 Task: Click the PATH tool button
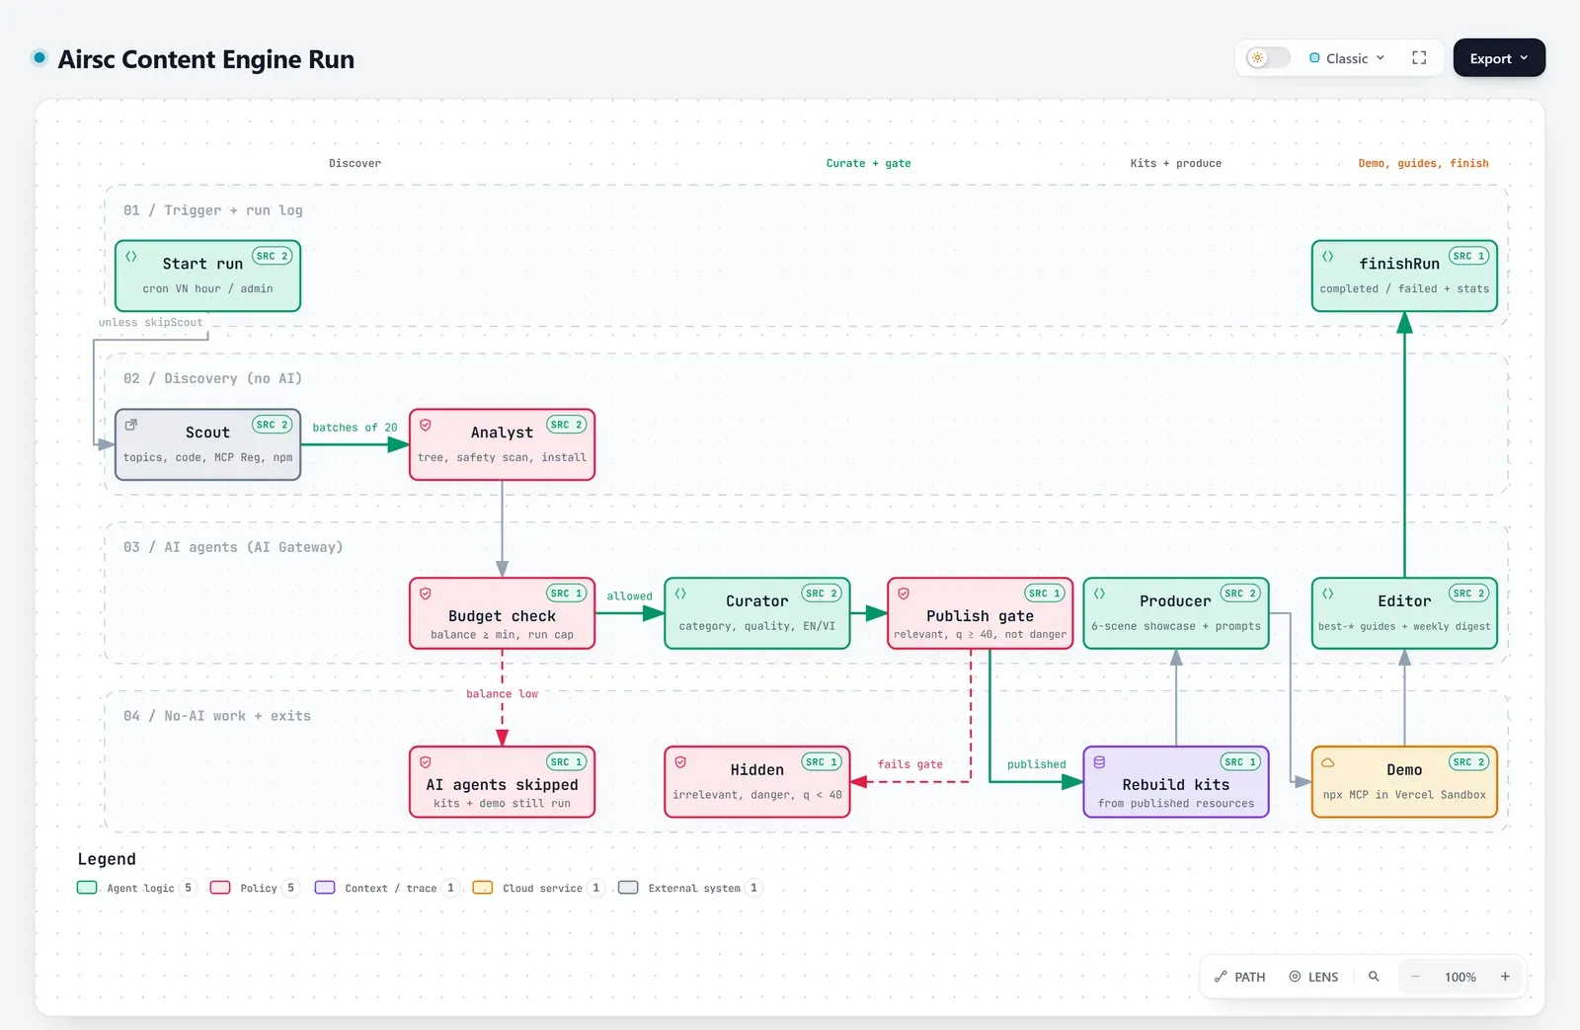pyautogui.click(x=1240, y=977)
